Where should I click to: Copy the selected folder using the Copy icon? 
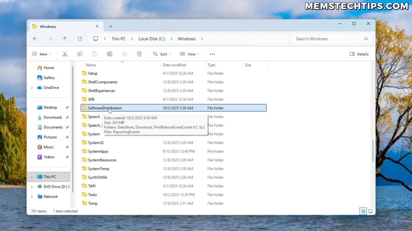point(80,54)
